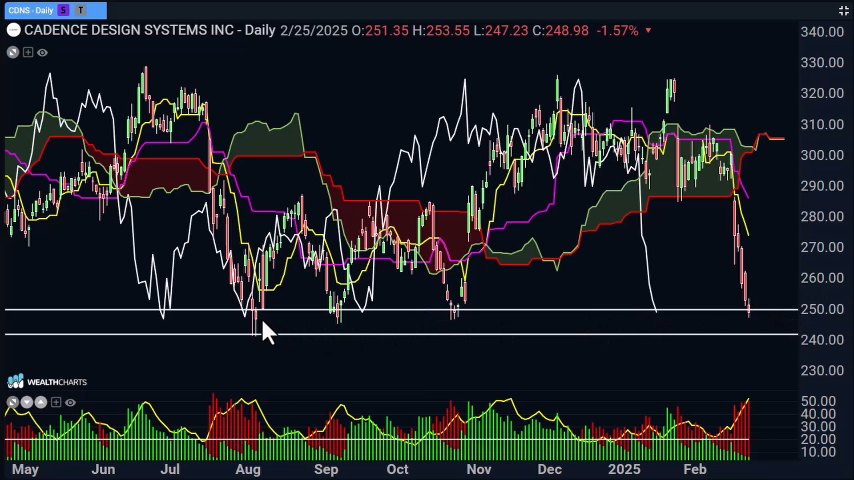Click the 310.00 price axis label
The image size is (854, 480).
[822, 124]
